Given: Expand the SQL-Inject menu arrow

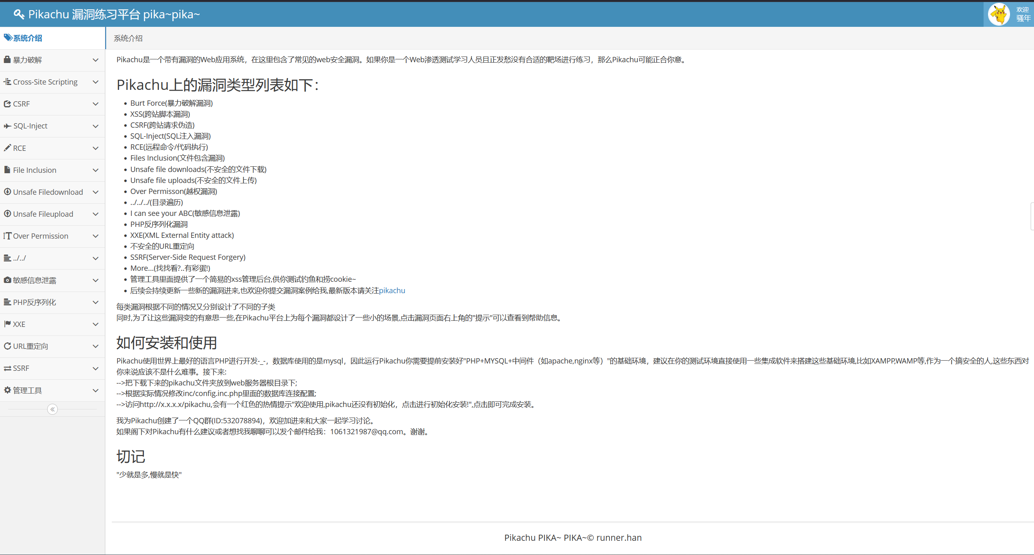Looking at the screenshot, I should 96,126.
